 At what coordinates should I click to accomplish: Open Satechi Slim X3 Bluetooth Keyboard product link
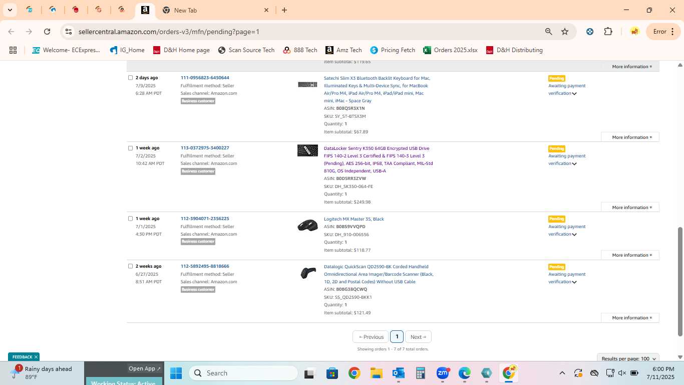coord(377,89)
